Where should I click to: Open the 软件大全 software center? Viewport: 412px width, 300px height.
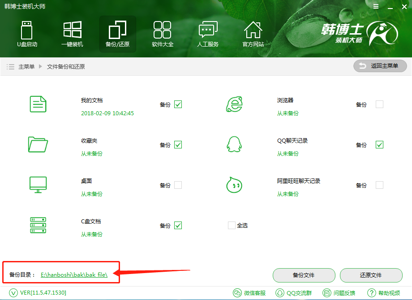click(x=163, y=34)
